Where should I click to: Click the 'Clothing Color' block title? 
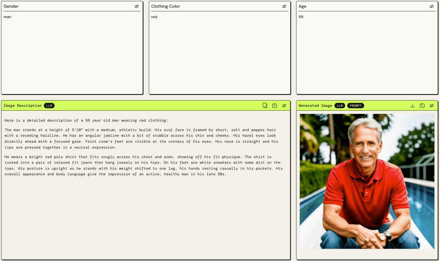165,6
